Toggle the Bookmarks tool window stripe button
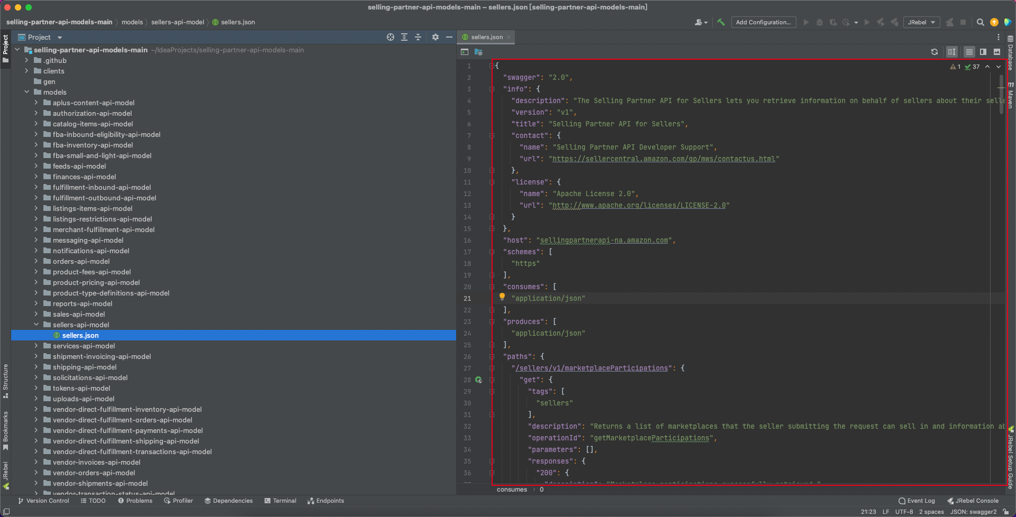Viewport: 1016px width, 517px height. pyautogui.click(x=5, y=430)
